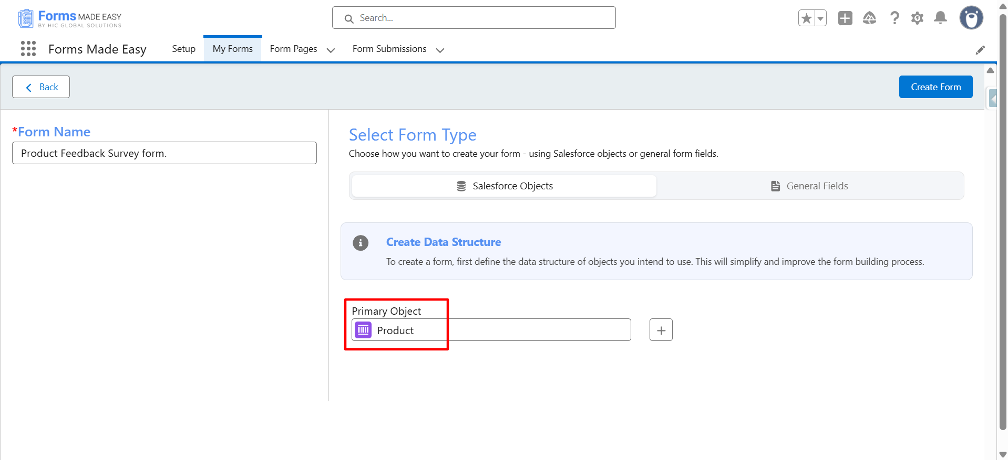Viewport: 1008px width, 460px height.
Task: Click the Form Name input field
Action: 164,153
